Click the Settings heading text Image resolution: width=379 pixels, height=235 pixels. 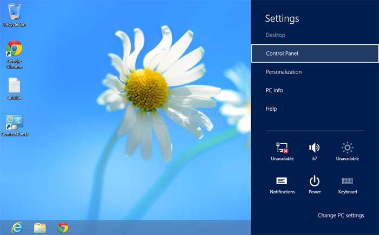click(282, 18)
